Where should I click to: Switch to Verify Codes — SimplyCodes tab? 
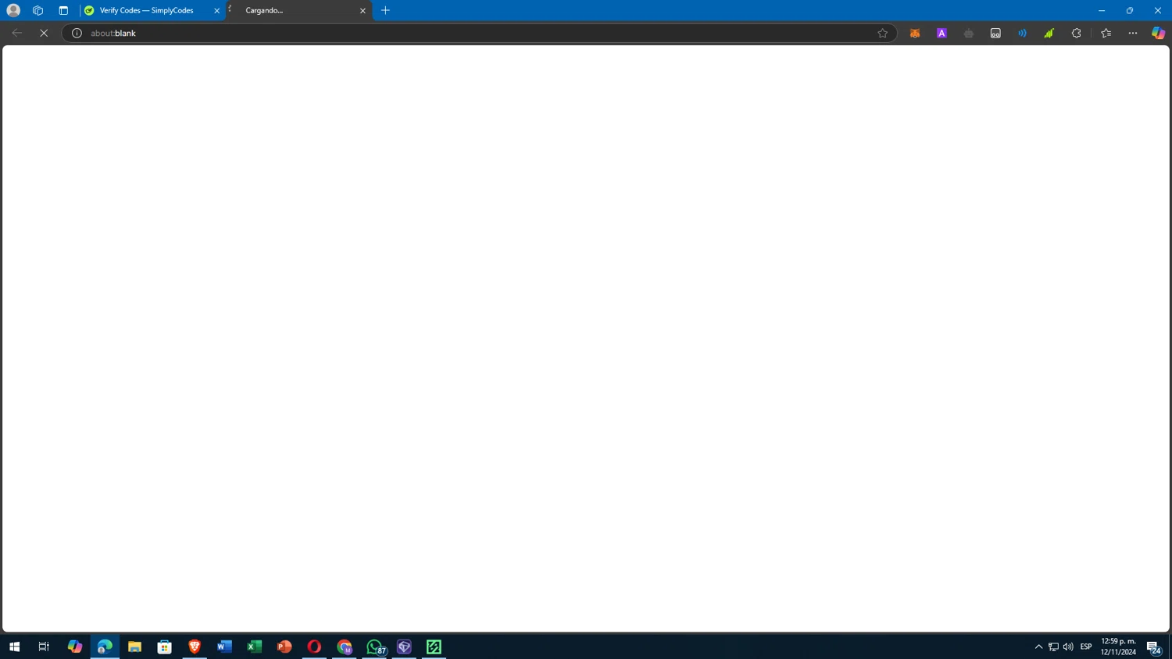coord(146,11)
